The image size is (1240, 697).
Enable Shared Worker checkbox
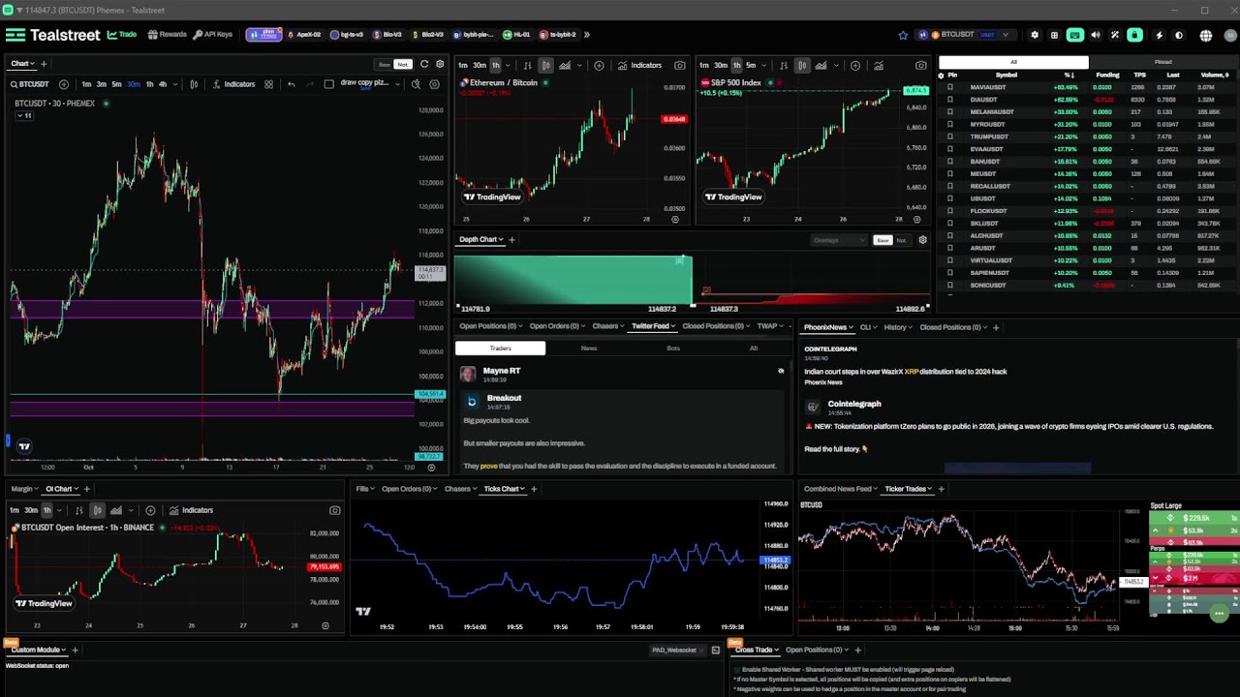737,670
